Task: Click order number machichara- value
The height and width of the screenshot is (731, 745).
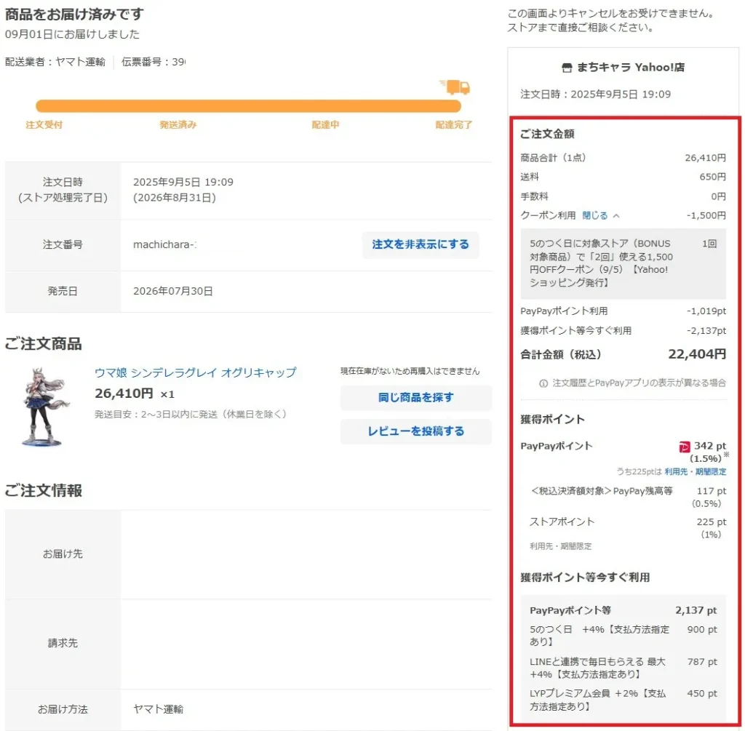Action: (164, 244)
